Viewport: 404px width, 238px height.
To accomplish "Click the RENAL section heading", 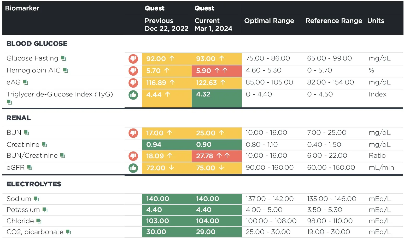I will pyautogui.click(x=19, y=118).
